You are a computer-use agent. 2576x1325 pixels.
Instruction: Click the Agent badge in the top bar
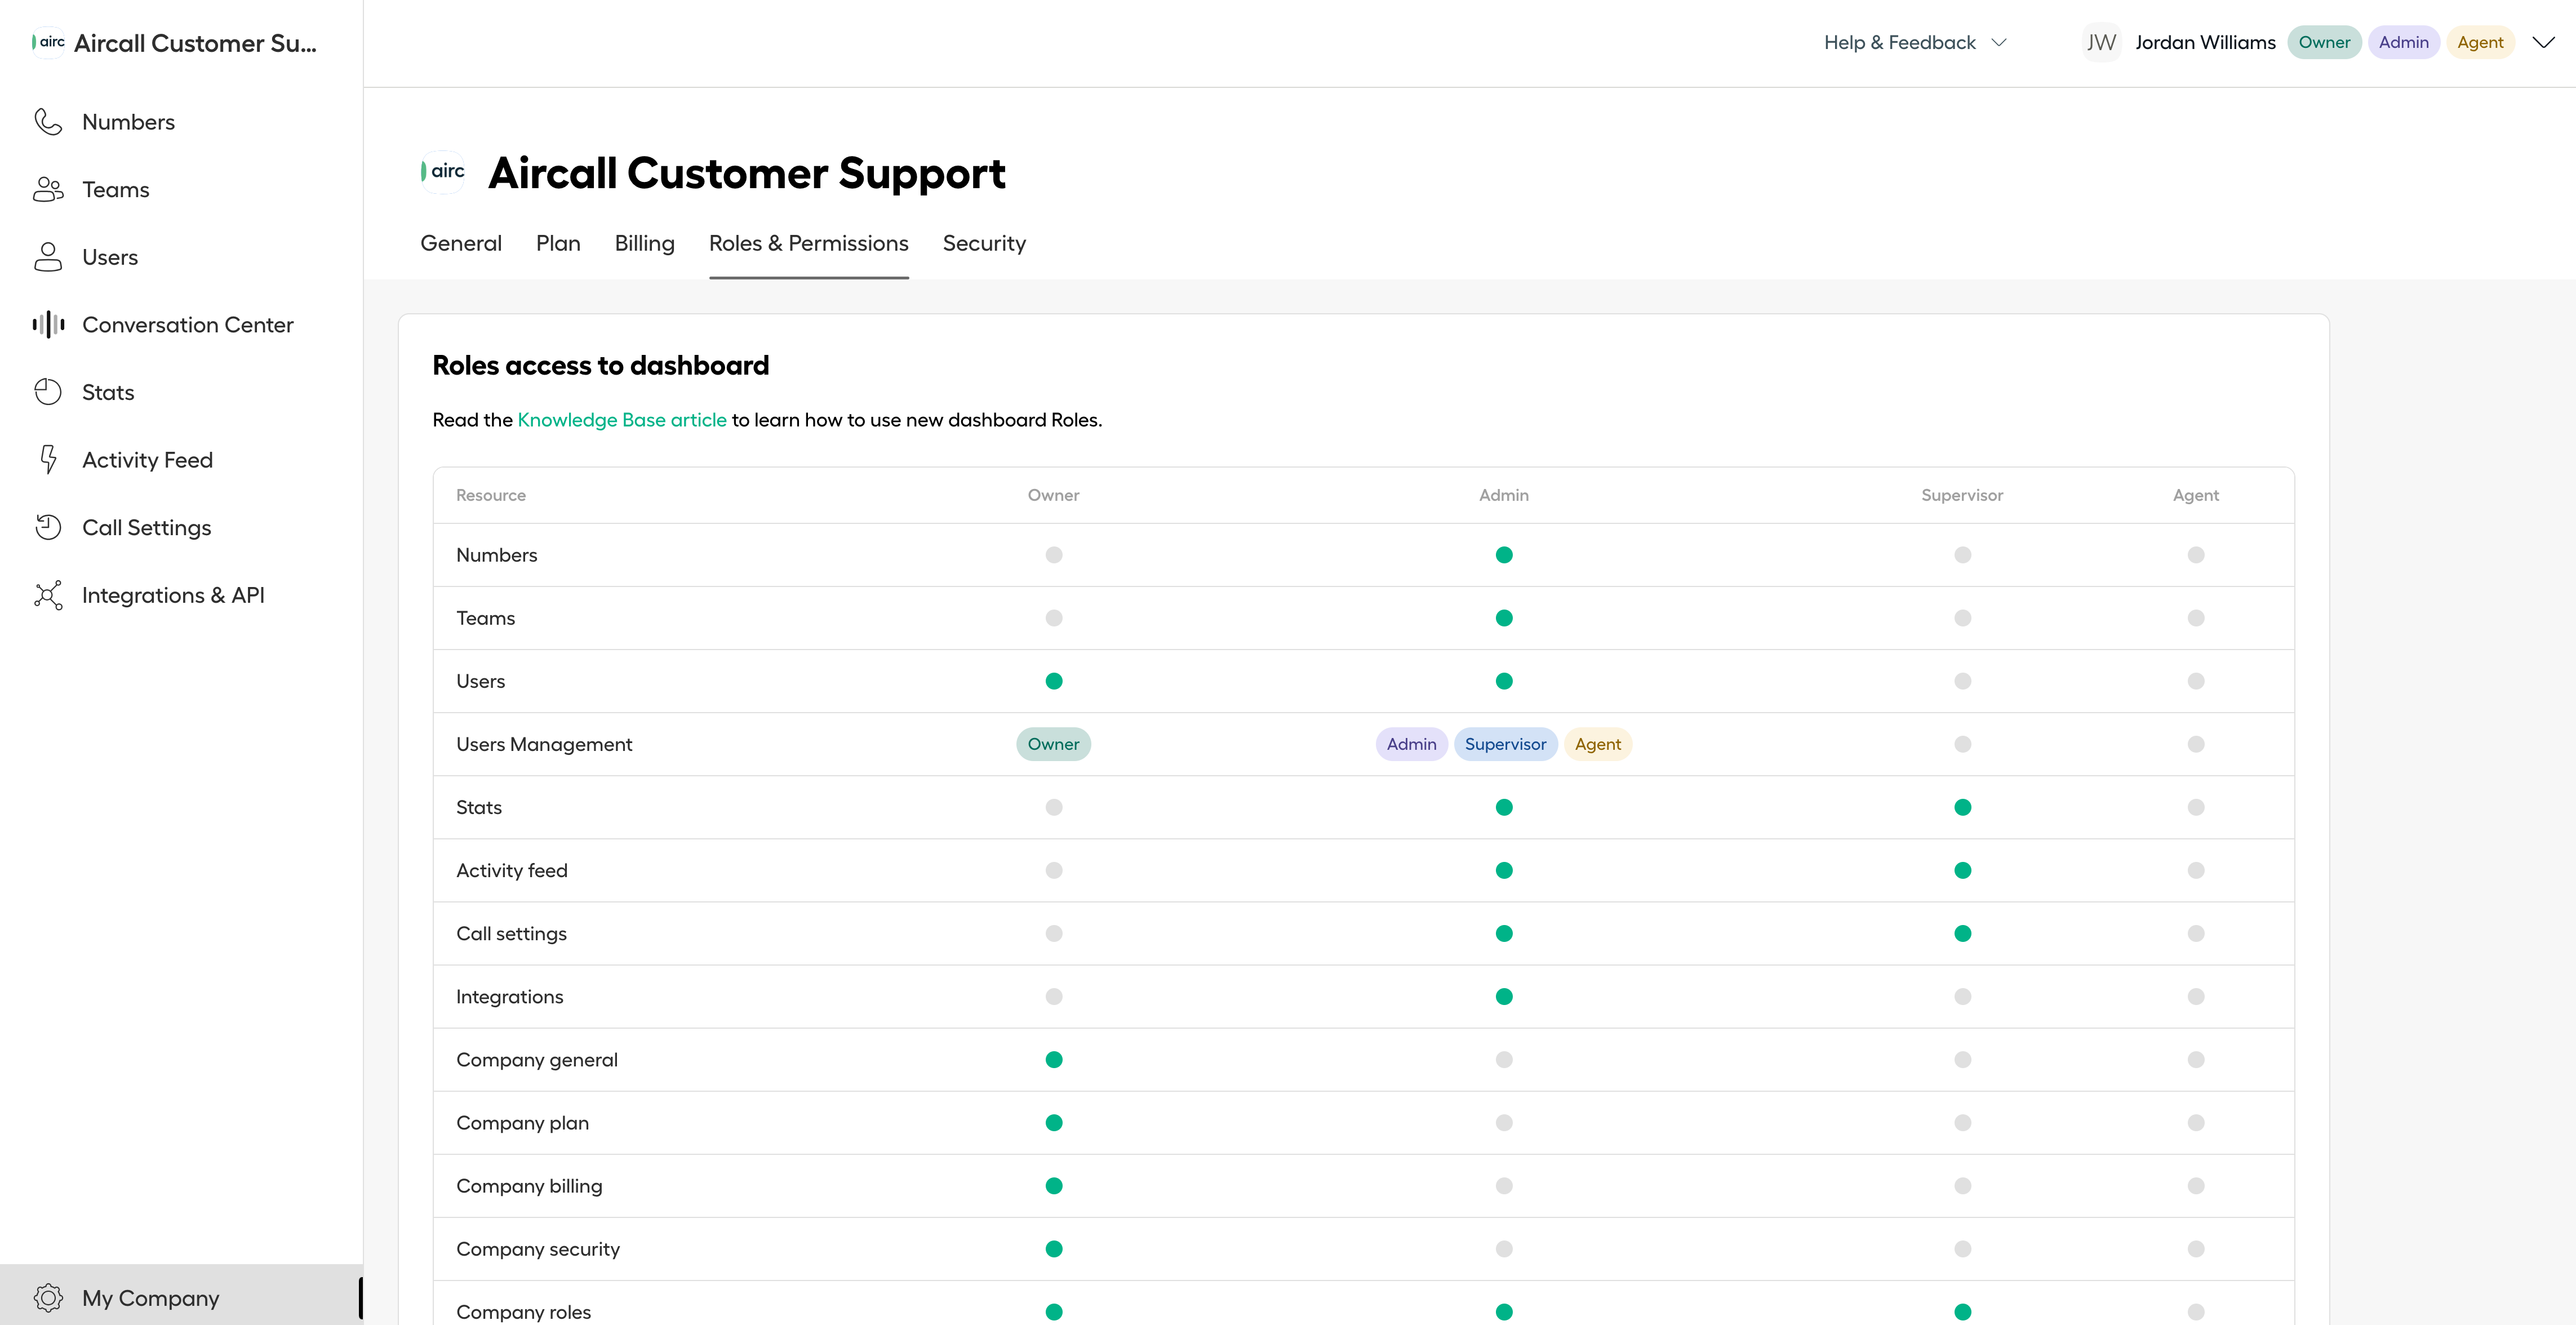pos(2480,42)
